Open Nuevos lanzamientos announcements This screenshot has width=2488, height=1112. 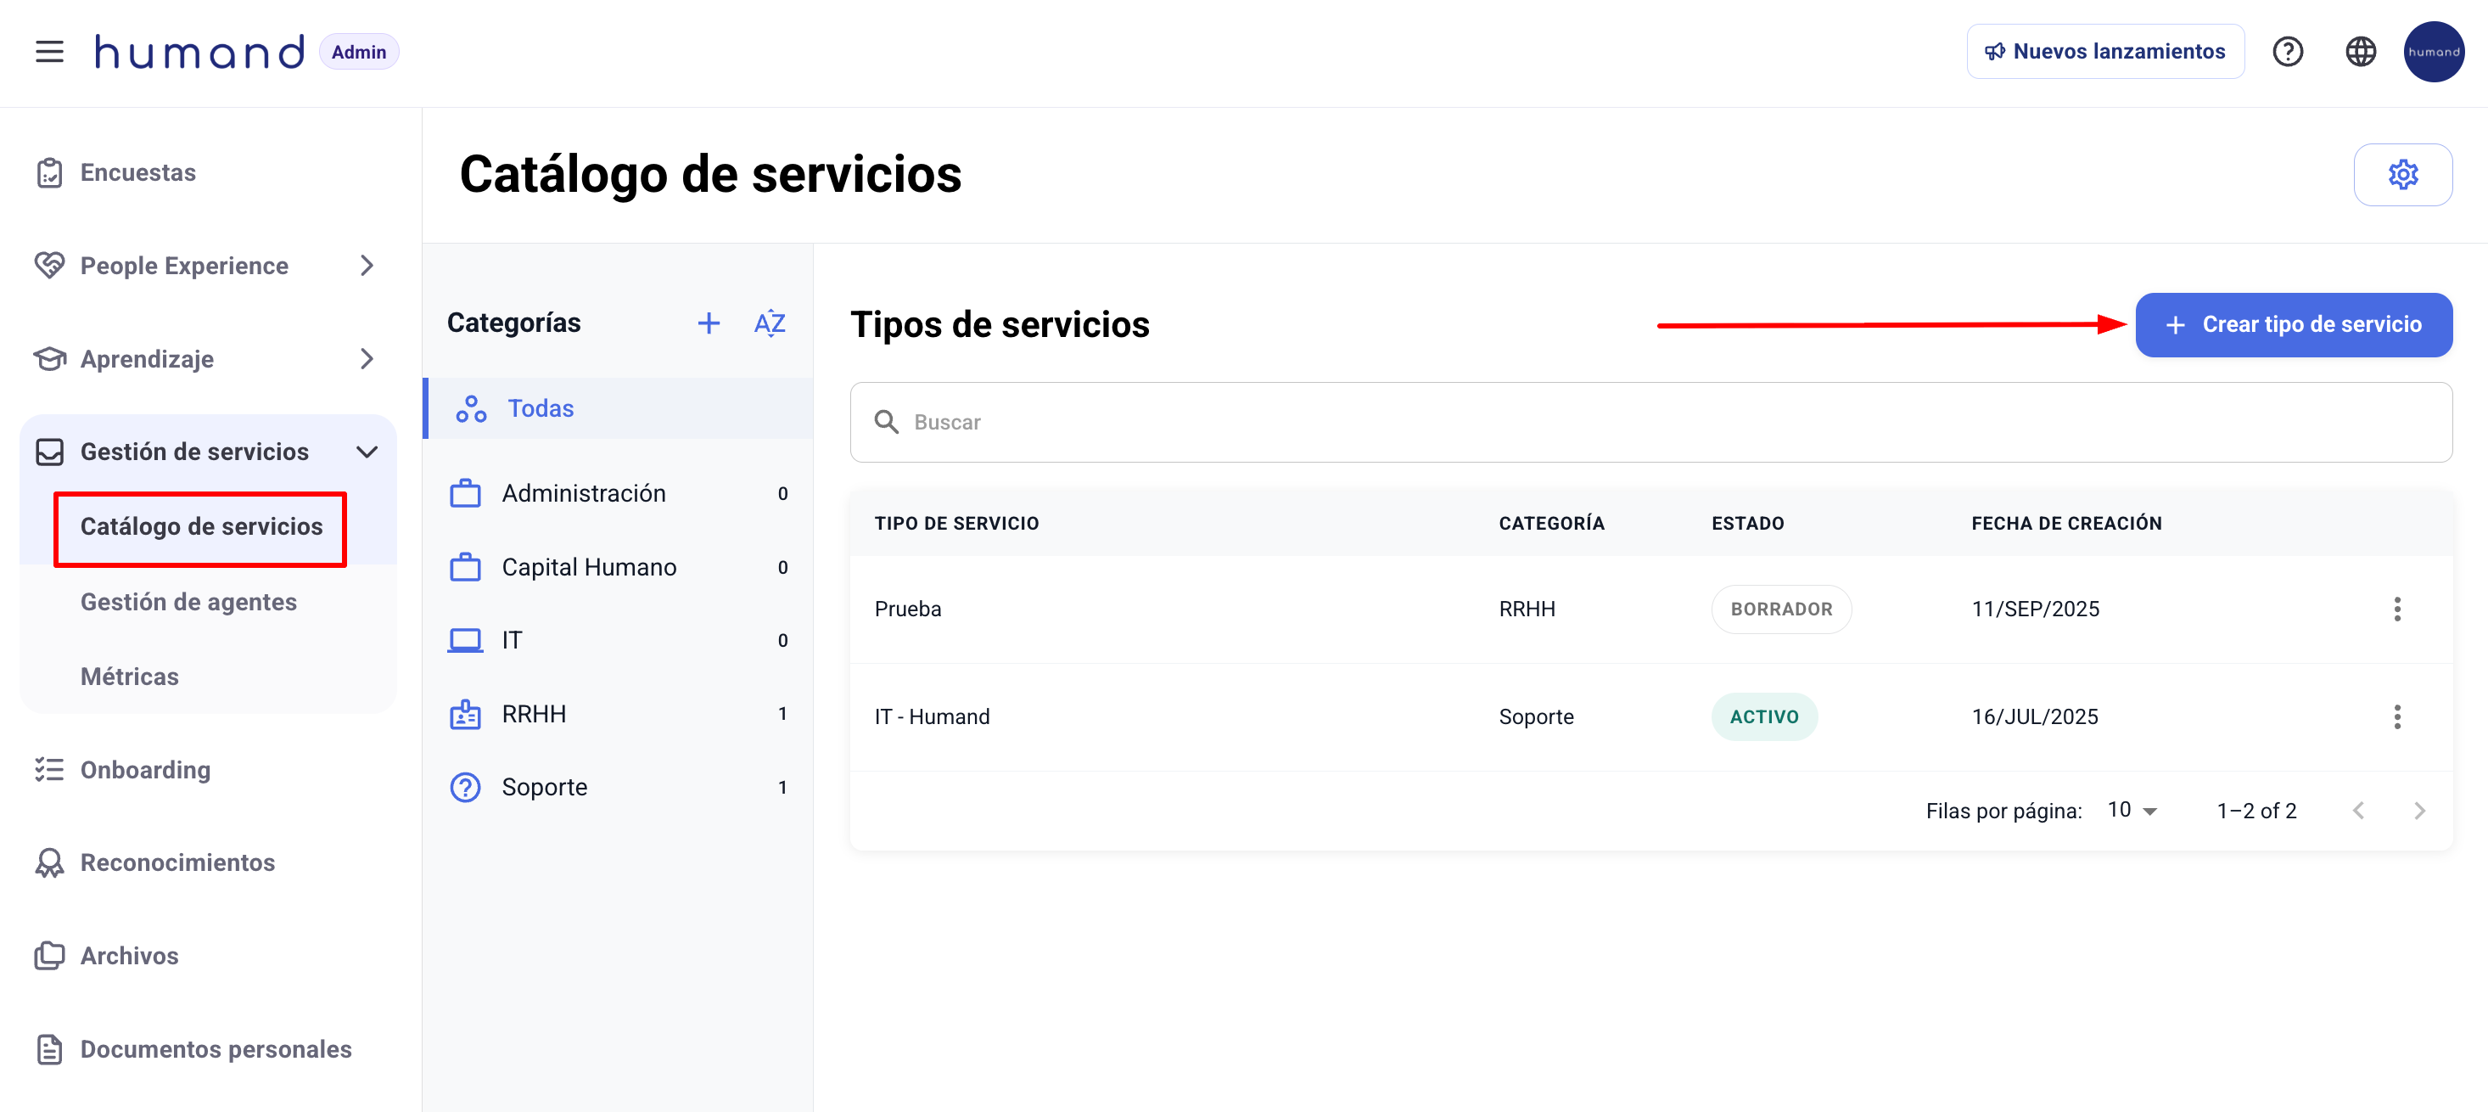[2104, 51]
